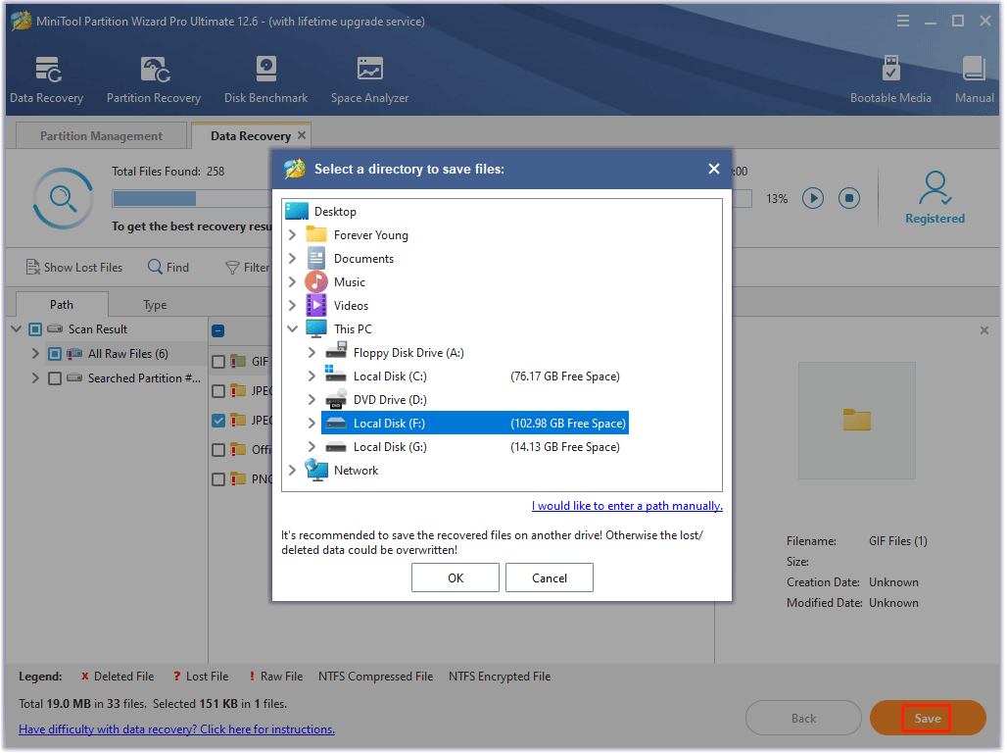Expand the Forever Young folder
1007x753 pixels.
tap(292, 235)
